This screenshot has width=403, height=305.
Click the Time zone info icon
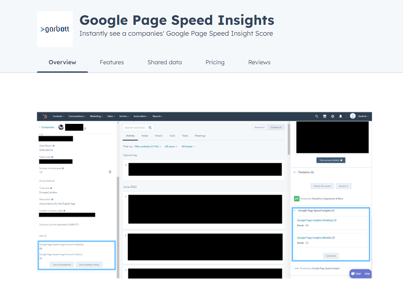[51, 188]
